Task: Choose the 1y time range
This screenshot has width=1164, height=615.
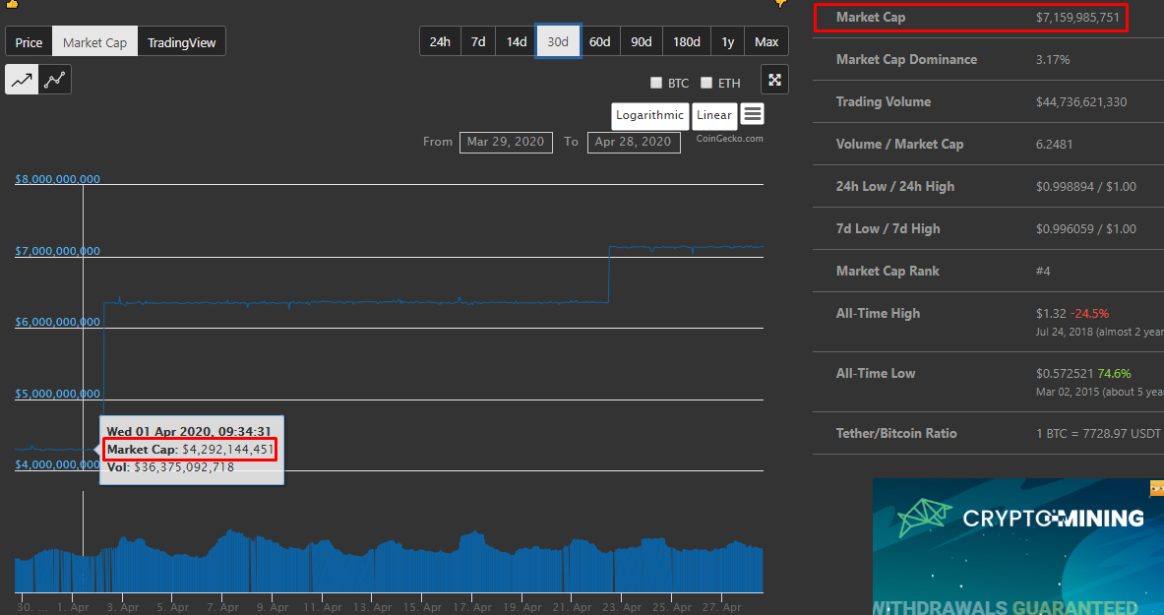Action: tap(727, 41)
